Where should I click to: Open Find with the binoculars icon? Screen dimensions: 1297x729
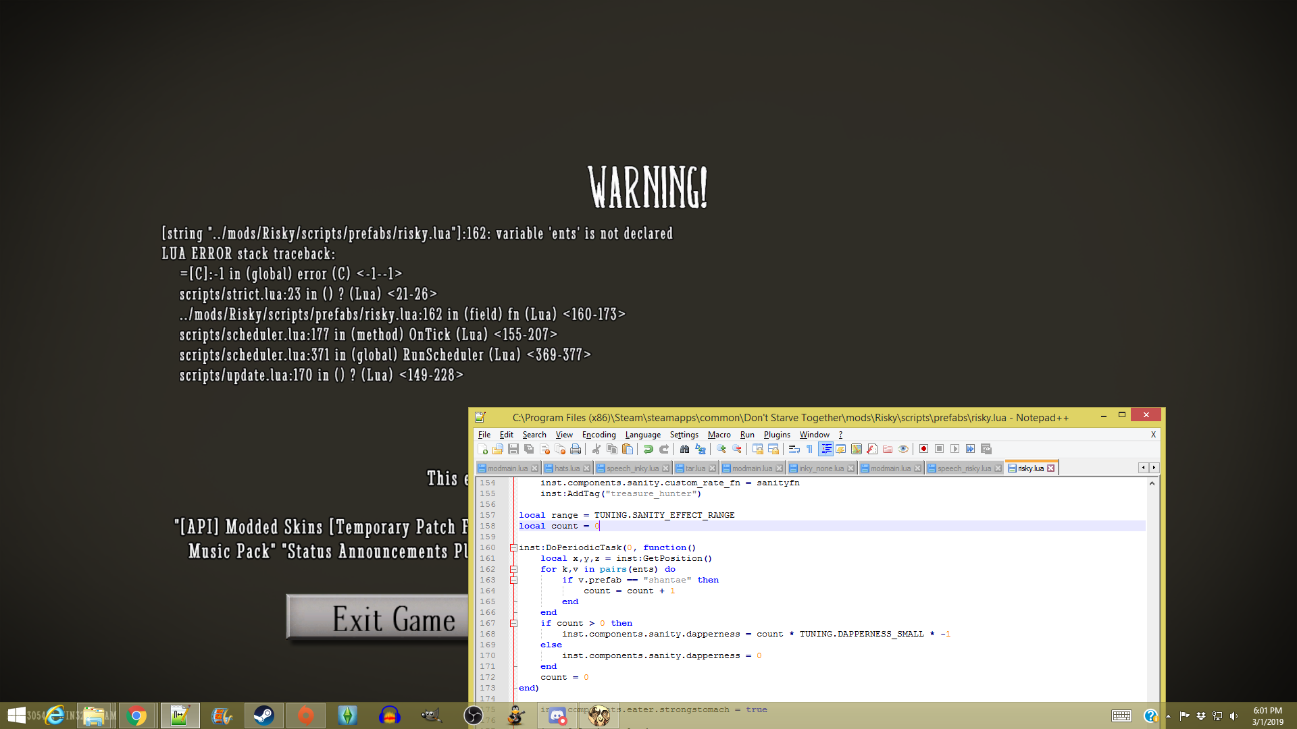pyautogui.click(x=684, y=449)
